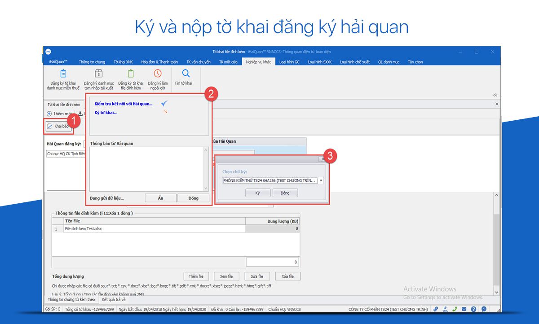Open Đăng ký làm ngoài giờ clock icon

pos(158,74)
